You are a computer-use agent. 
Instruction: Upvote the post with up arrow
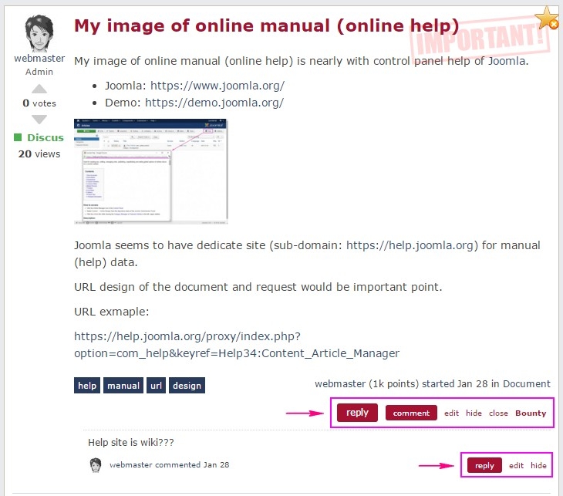point(39,89)
